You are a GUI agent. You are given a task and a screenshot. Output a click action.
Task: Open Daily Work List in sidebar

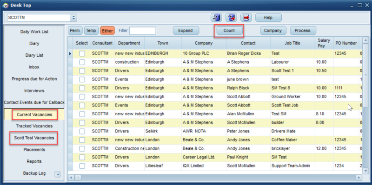point(34,32)
